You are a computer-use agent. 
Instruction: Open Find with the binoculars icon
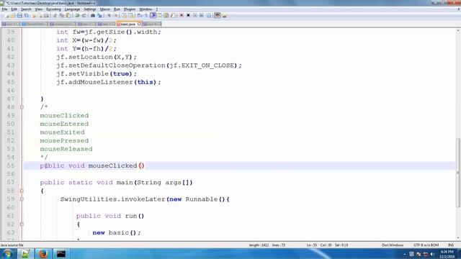(93, 15)
